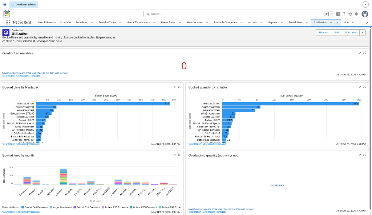
Task: Open Manufactures dropdown chevron
Action: point(207,22)
